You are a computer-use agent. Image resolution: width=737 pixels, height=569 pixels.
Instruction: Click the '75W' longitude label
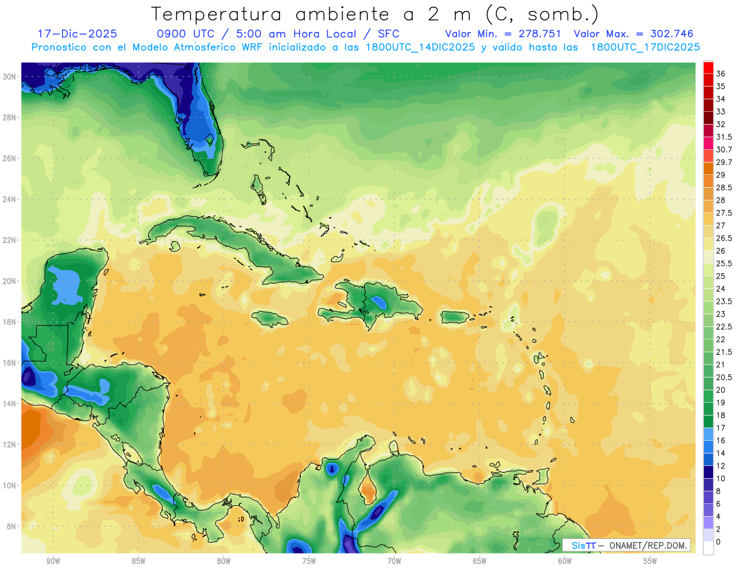(x=309, y=561)
